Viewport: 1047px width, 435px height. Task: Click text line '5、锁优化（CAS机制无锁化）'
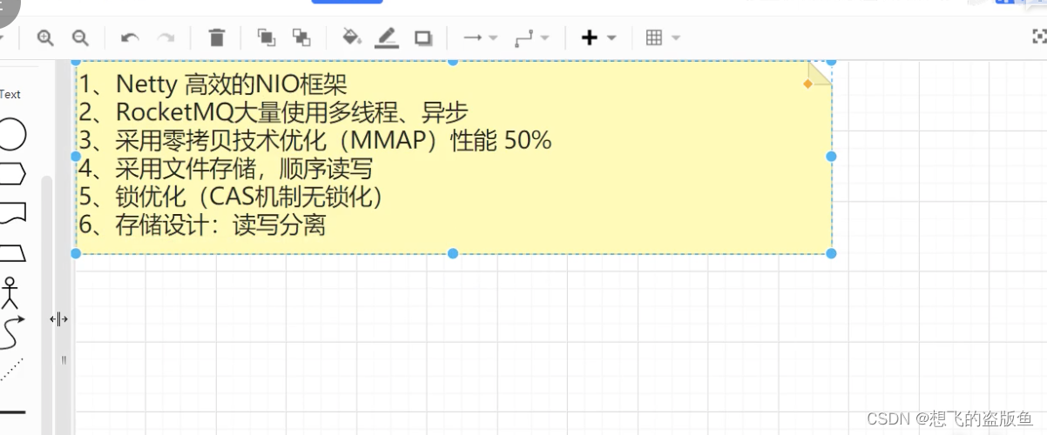pos(232,196)
